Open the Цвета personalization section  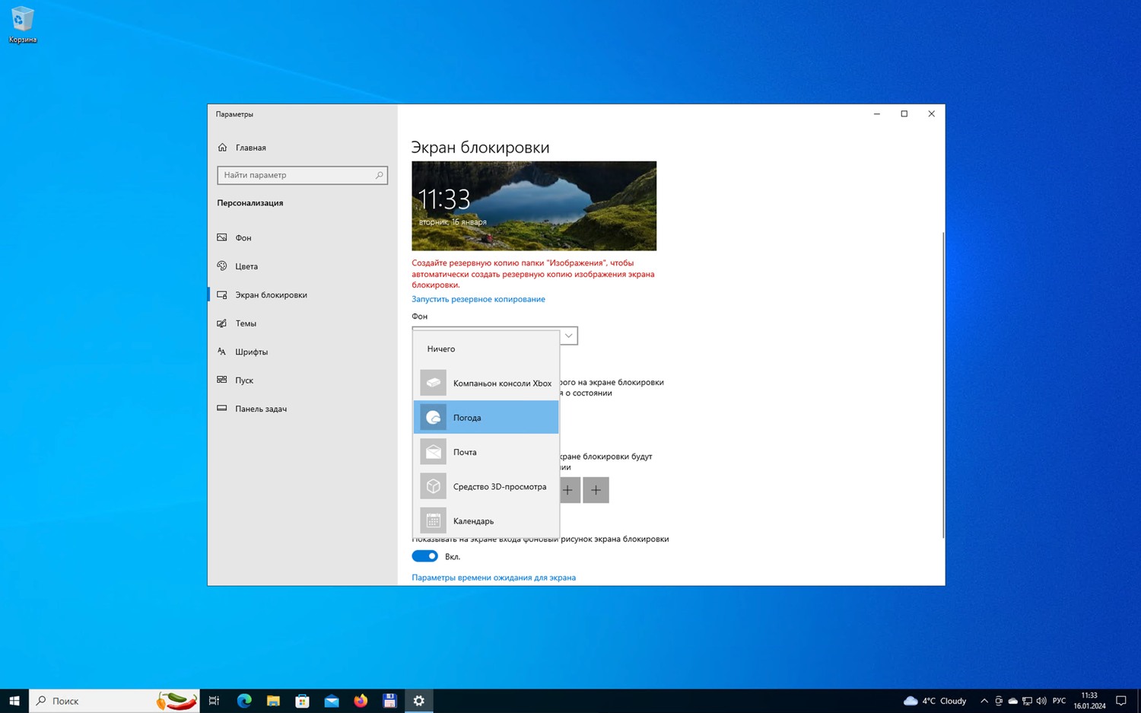pyautogui.click(x=246, y=266)
